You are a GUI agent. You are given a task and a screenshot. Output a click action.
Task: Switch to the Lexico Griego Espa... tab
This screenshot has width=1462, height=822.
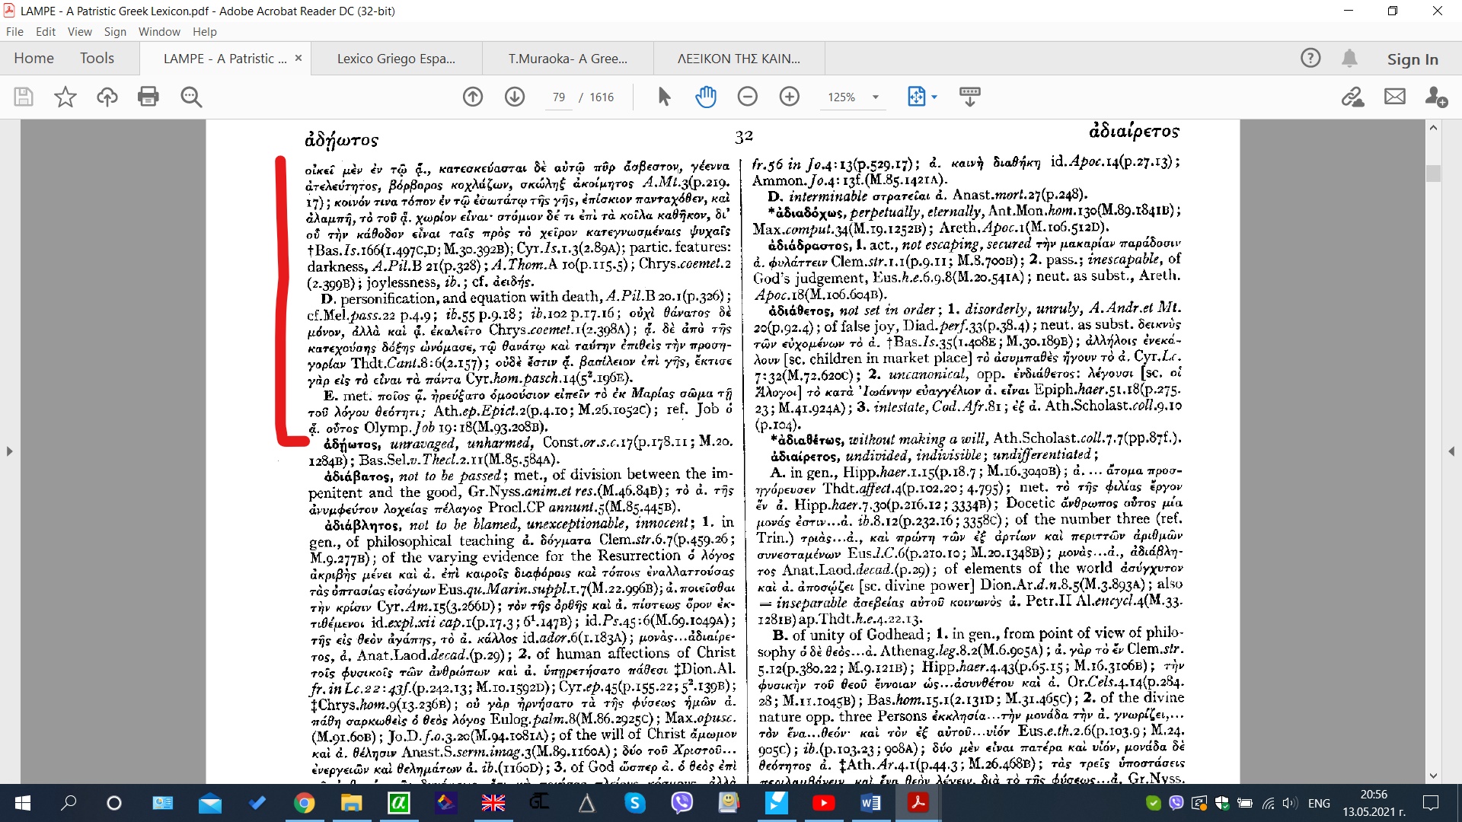(x=396, y=59)
